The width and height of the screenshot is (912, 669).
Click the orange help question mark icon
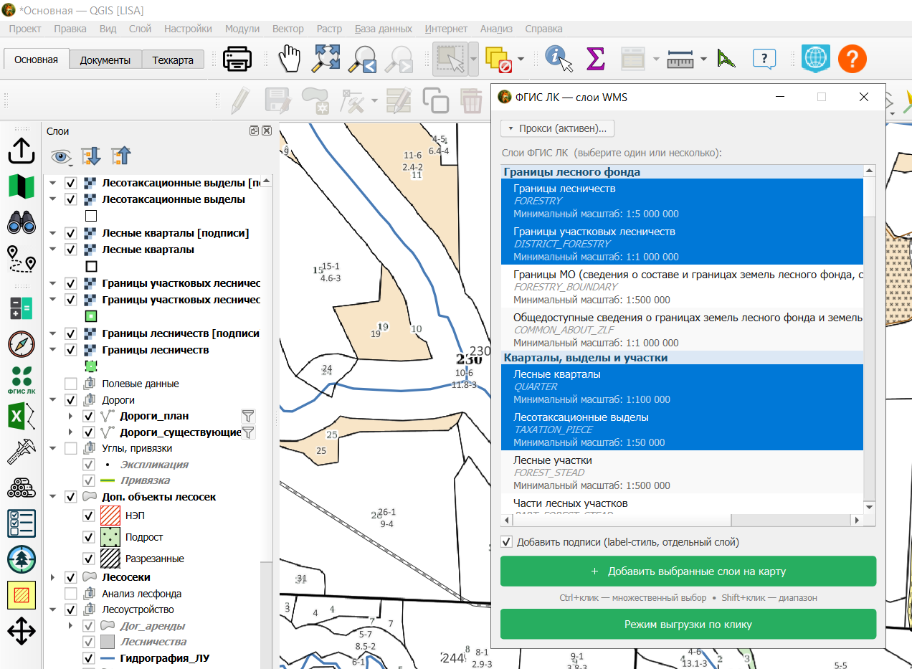tap(852, 59)
